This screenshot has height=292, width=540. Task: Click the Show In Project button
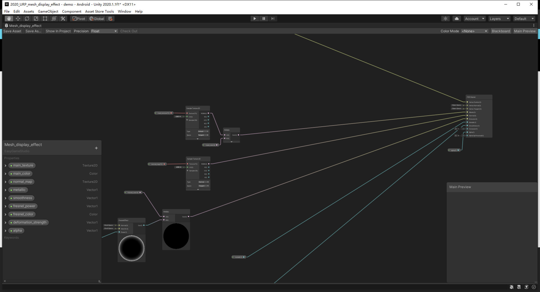pyautogui.click(x=58, y=31)
